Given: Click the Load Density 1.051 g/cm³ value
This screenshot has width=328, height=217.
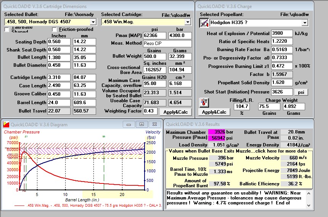Looking at the screenshot, I should (x=217, y=145).
